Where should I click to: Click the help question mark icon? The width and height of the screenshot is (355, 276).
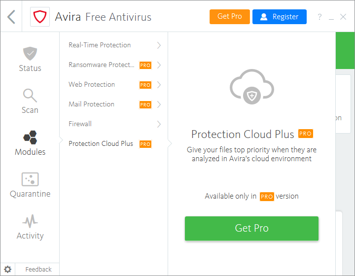click(319, 17)
